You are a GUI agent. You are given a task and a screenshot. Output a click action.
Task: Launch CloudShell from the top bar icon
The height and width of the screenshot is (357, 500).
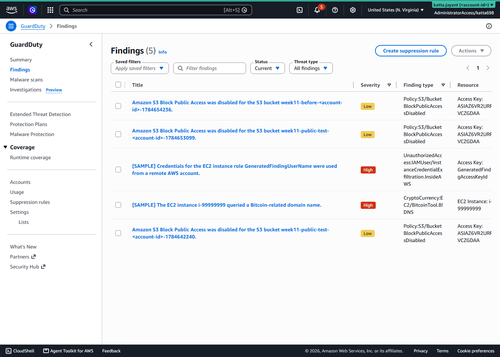pyautogui.click(x=300, y=10)
